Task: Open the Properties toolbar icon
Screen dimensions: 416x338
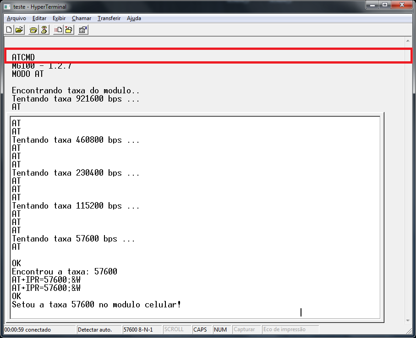Action: click(x=83, y=30)
